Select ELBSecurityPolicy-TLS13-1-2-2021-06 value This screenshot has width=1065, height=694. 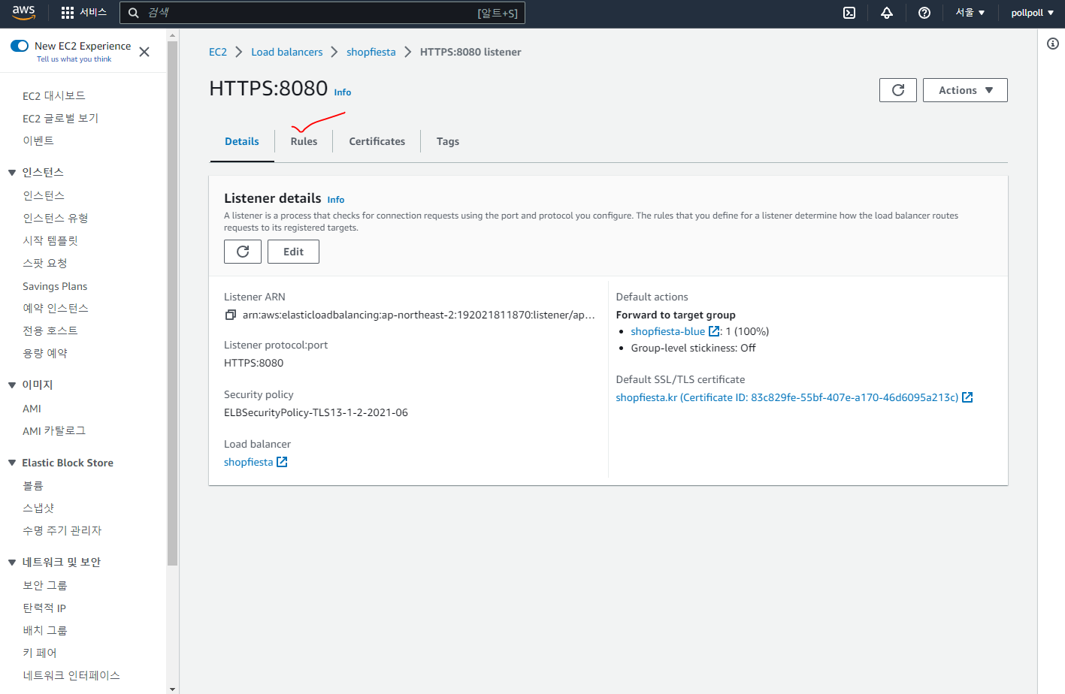[316, 412]
